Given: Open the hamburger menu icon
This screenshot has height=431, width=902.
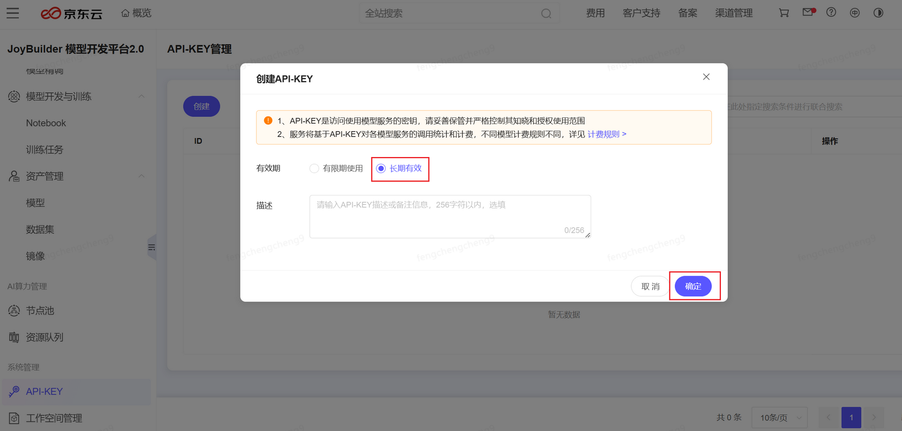Looking at the screenshot, I should point(12,13).
